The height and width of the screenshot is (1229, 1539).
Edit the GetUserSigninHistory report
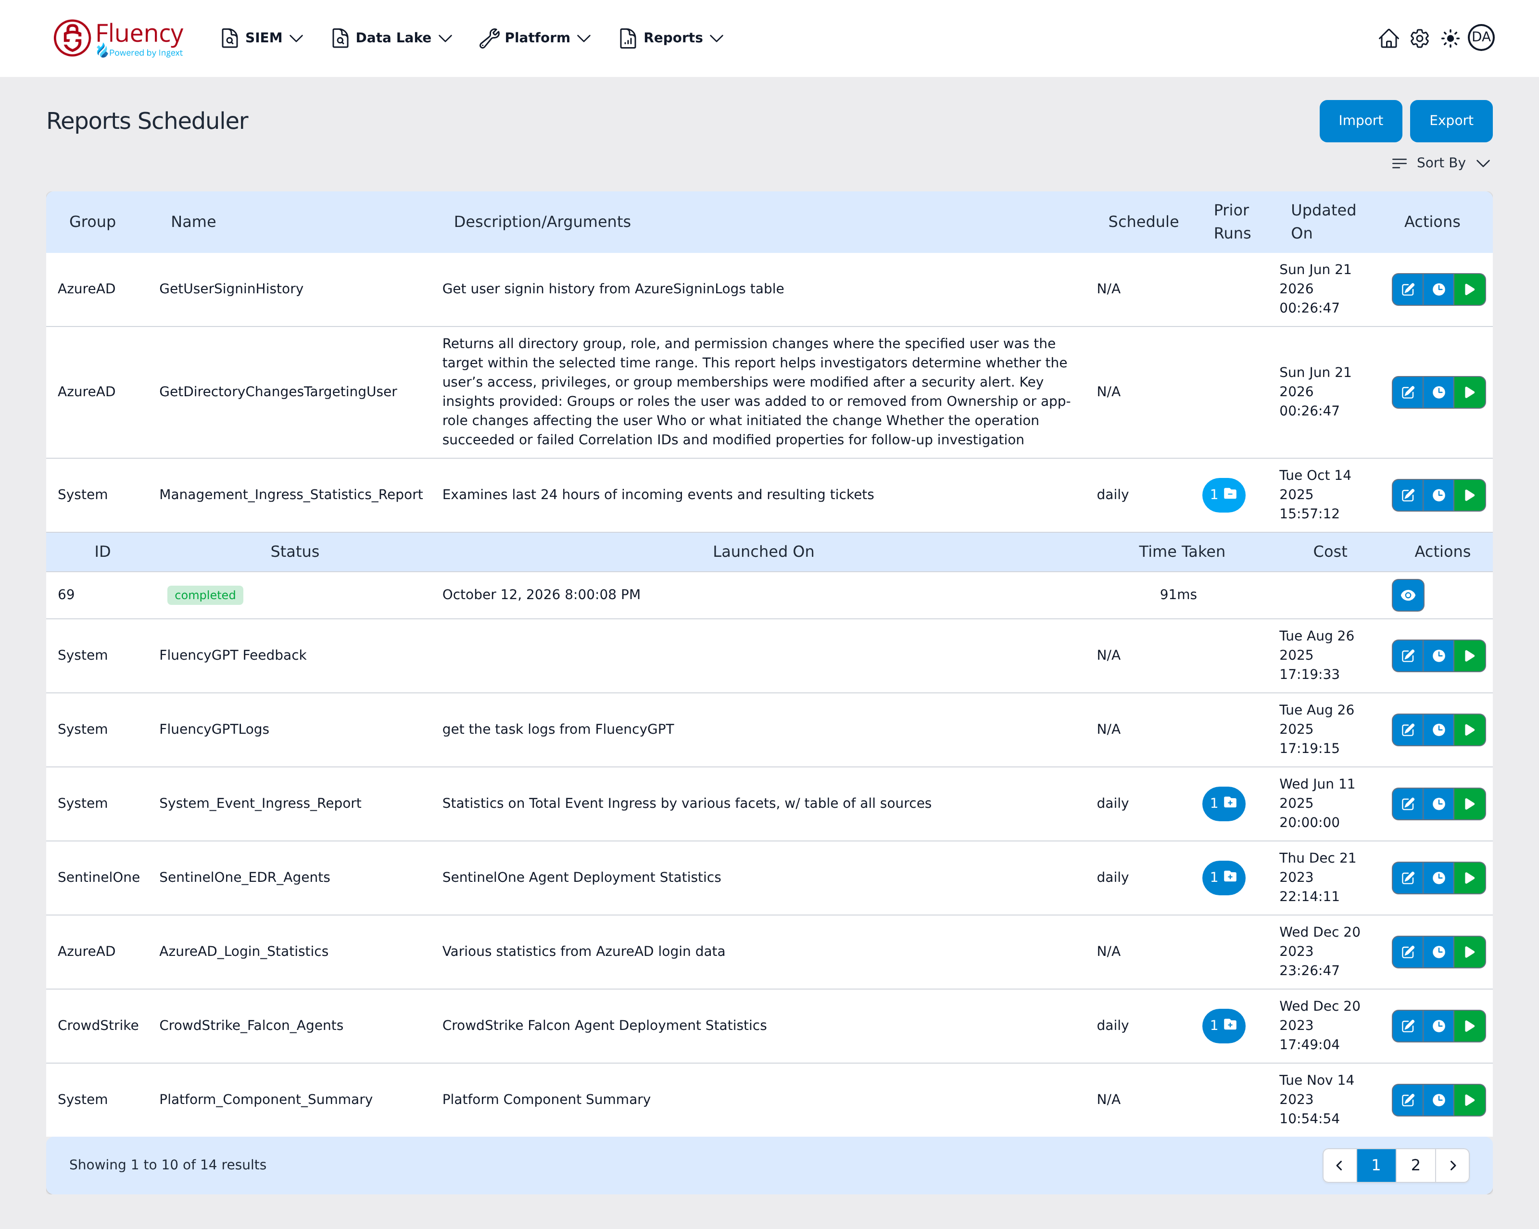tap(1408, 289)
